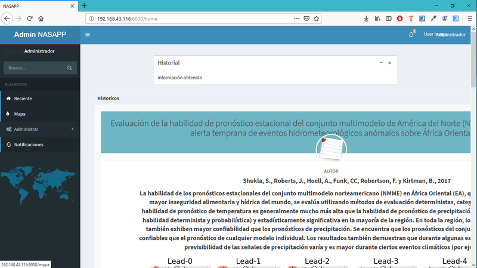Click the document notes icon under the banner
The image size is (477, 268).
[330, 149]
